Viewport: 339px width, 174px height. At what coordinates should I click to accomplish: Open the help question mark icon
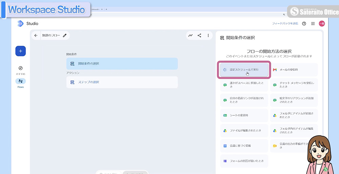[x=304, y=24]
